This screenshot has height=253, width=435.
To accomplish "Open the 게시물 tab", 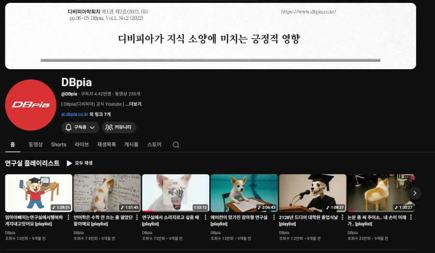I will (131, 145).
